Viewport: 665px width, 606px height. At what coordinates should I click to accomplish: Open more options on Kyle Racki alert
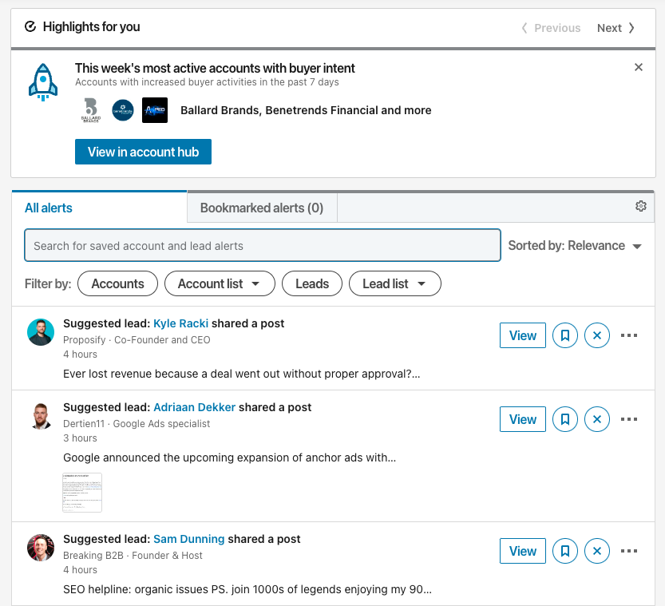[629, 335]
